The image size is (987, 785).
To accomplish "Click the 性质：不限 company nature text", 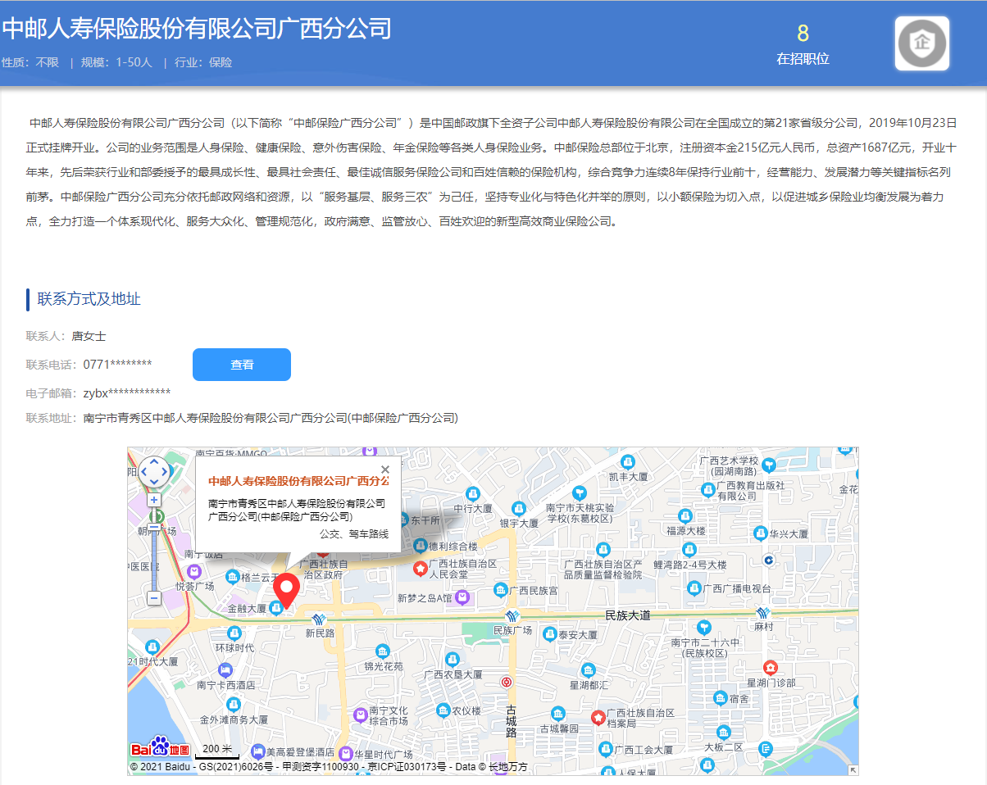I will point(30,62).
